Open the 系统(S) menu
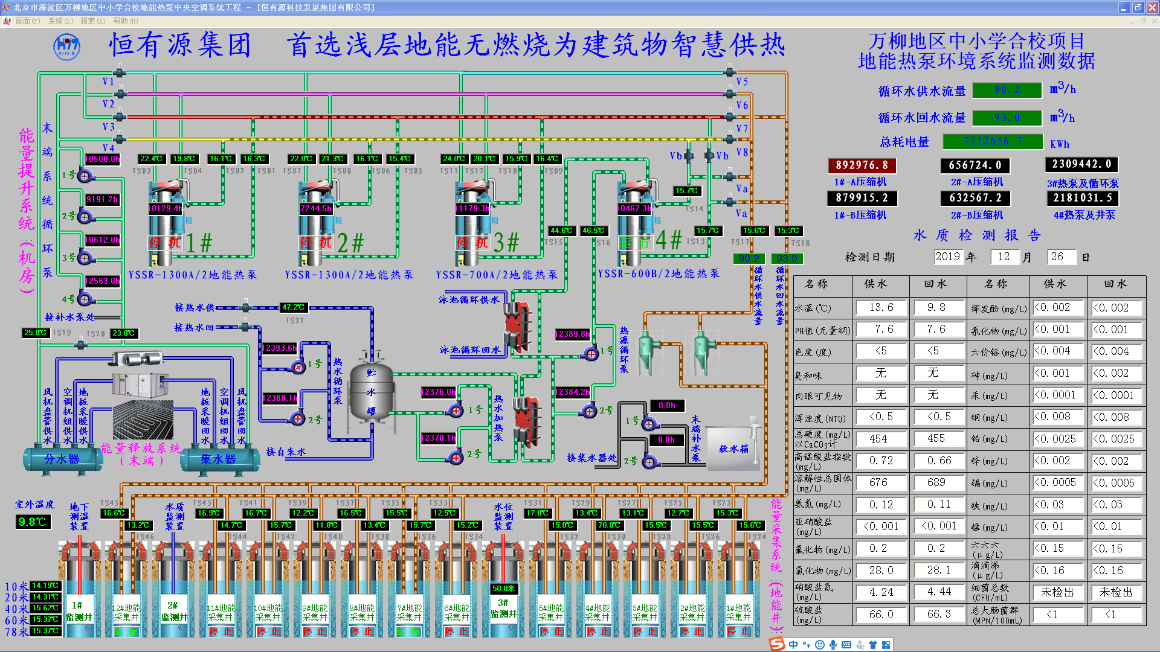 (60, 21)
